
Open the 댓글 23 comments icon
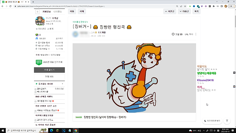[173, 34]
